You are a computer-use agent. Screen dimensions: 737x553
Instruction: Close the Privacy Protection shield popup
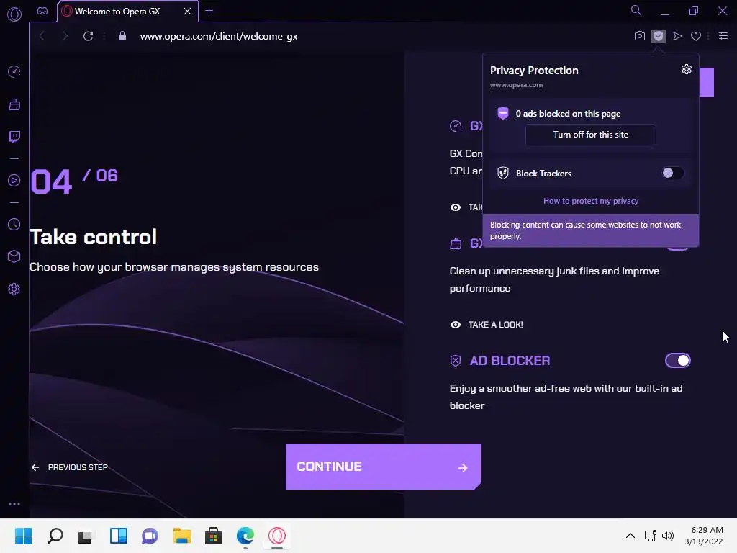click(659, 36)
